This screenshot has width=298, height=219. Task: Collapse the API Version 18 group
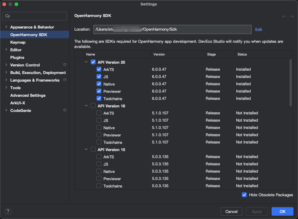[x=86, y=106]
